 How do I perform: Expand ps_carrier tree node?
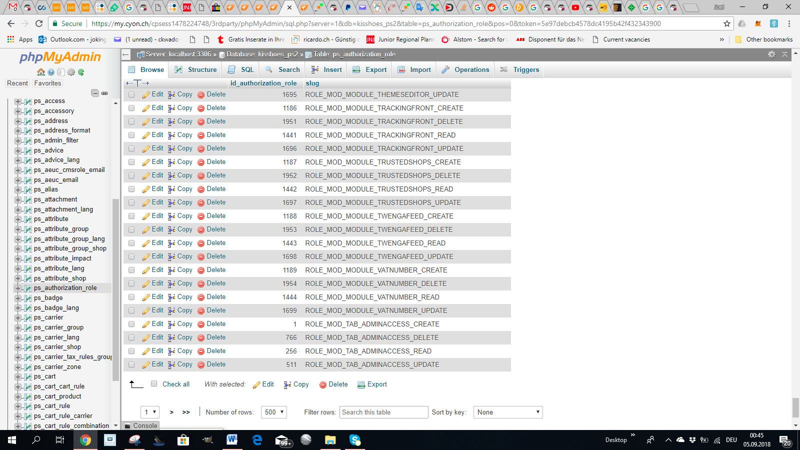(x=18, y=318)
